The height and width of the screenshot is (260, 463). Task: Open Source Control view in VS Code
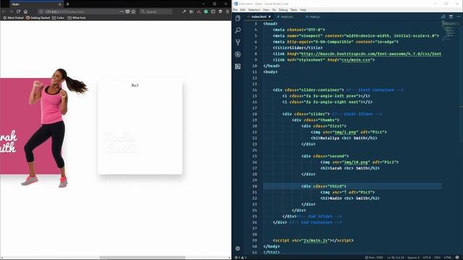tap(238, 42)
